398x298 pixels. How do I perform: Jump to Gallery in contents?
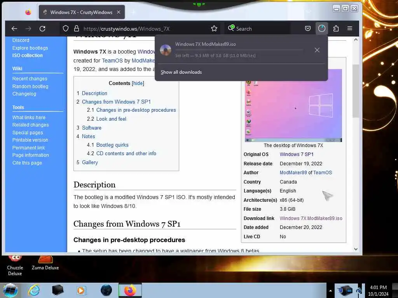coord(90,163)
